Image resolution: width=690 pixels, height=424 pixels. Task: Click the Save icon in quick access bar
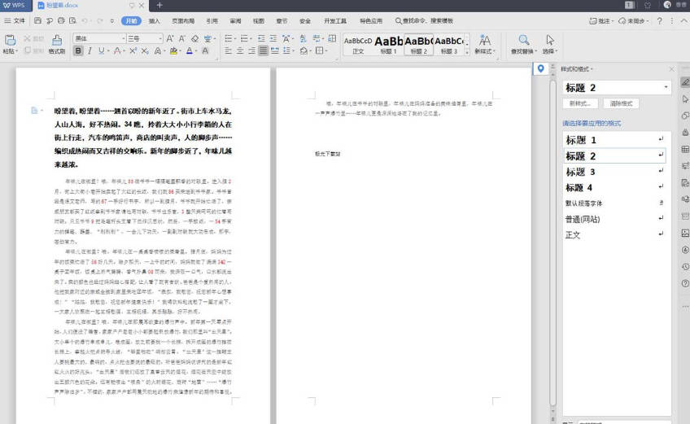38,20
